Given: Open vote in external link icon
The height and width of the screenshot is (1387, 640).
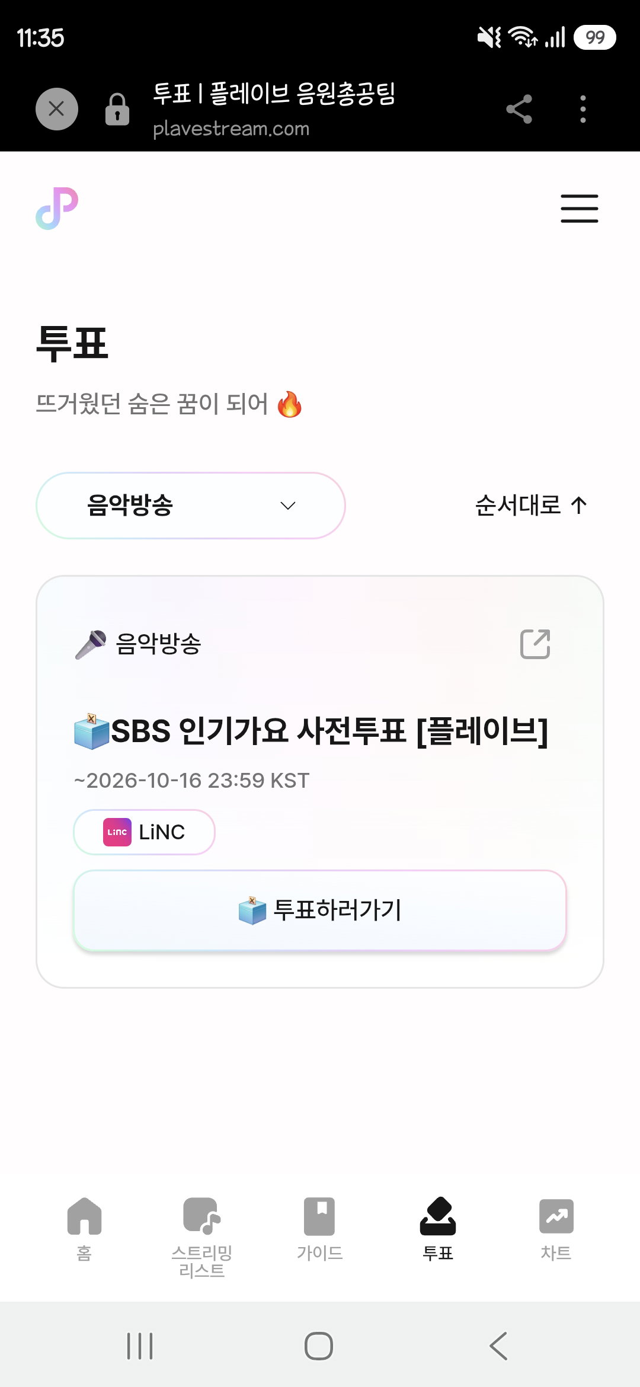Looking at the screenshot, I should pyautogui.click(x=535, y=644).
